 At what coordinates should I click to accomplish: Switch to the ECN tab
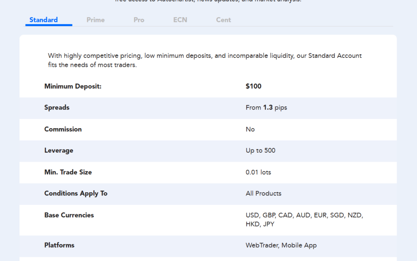click(x=180, y=20)
